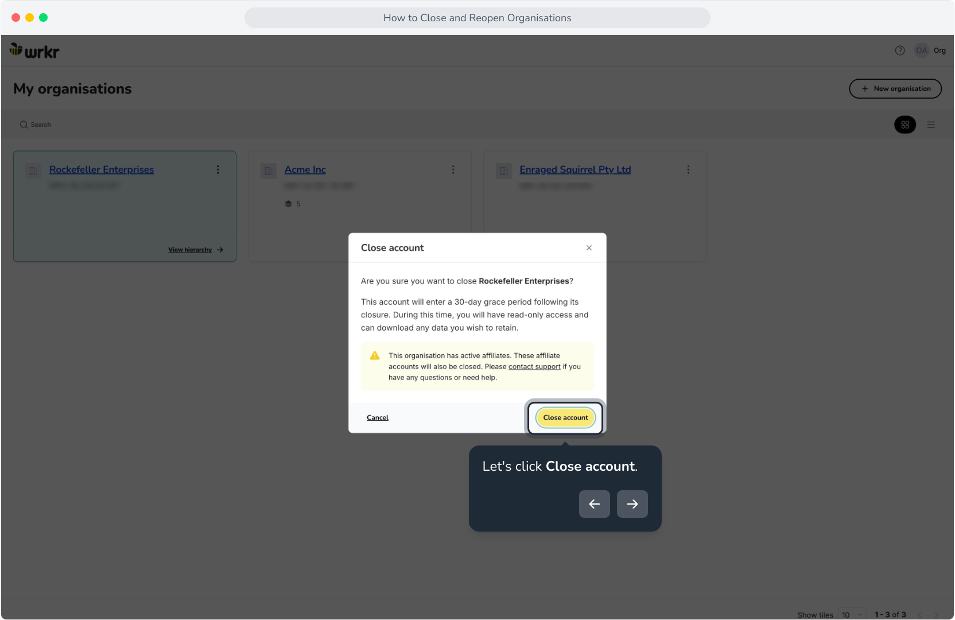Open Acme Inc organisation link
Screen dimensions: 955x620
(305, 170)
